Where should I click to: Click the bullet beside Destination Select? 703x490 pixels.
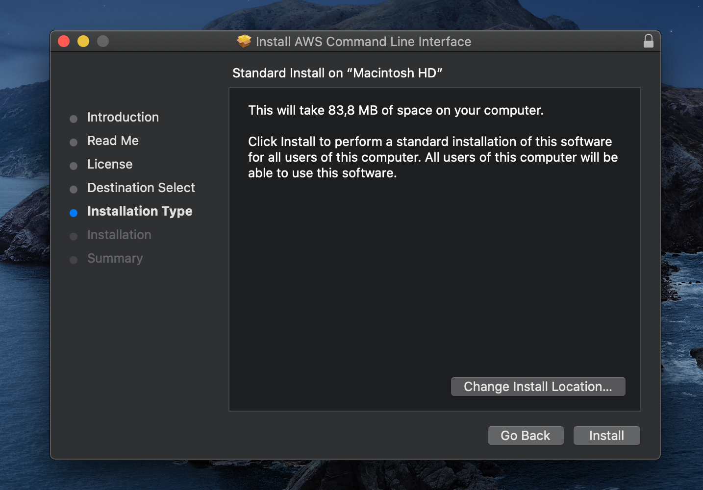[x=74, y=189]
